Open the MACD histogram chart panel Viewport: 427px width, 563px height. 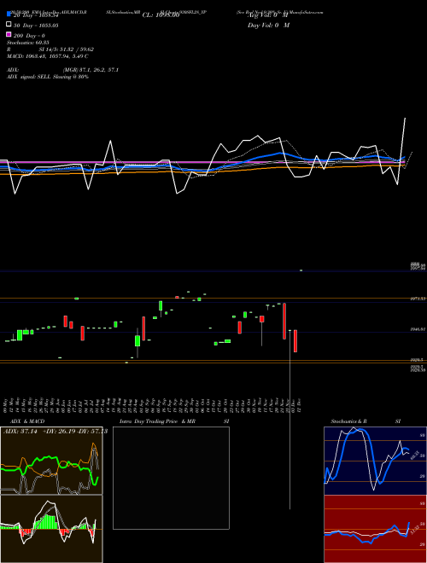[x=51, y=529]
